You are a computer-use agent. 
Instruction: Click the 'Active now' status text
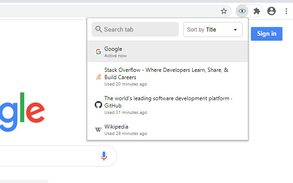pyautogui.click(x=115, y=56)
